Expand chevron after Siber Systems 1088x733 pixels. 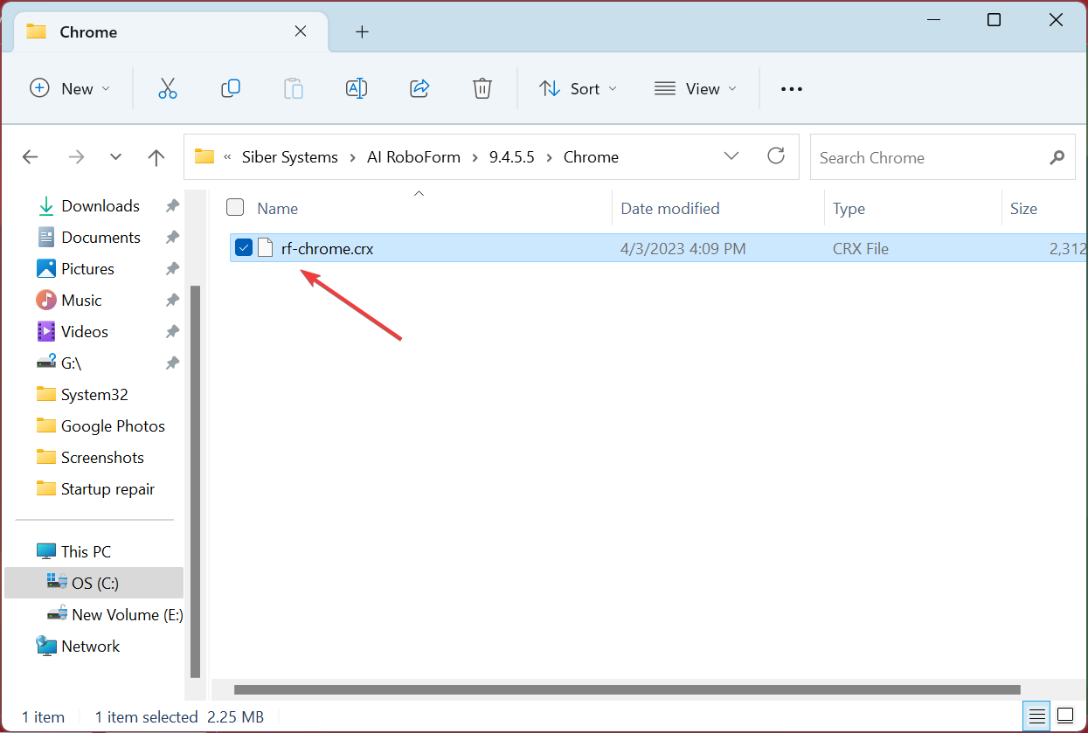[352, 157]
